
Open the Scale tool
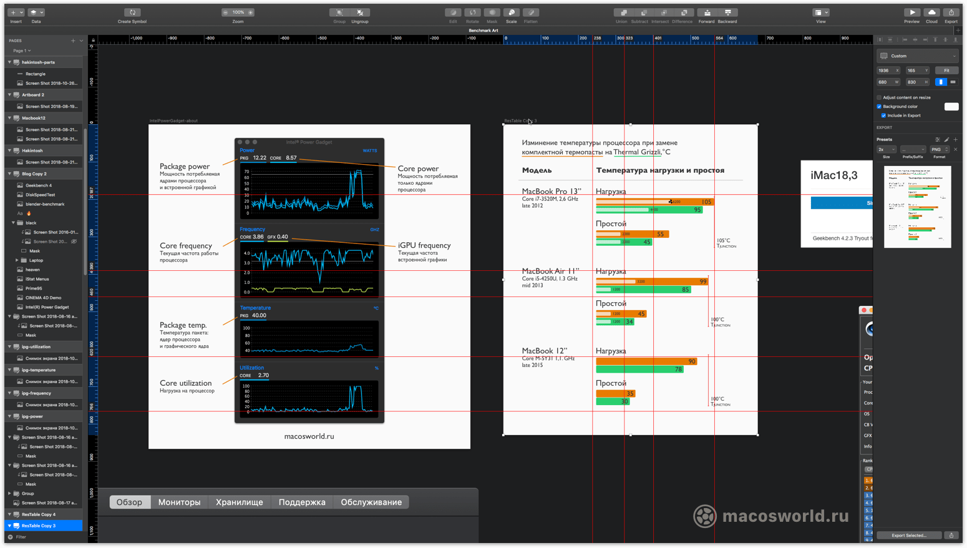pyautogui.click(x=511, y=12)
